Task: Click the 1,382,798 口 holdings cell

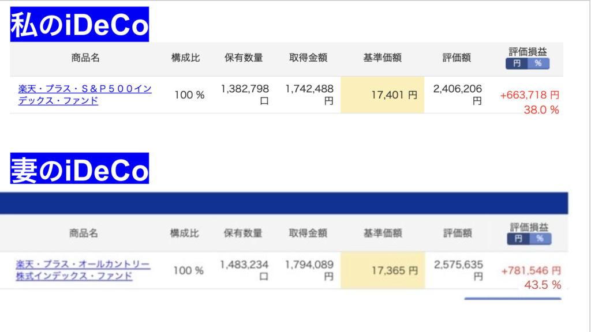Action: (x=245, y=95)
